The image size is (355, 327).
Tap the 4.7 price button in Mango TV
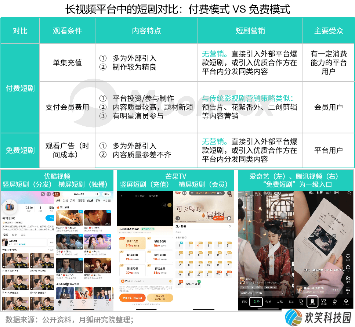[x=160, y=298]
